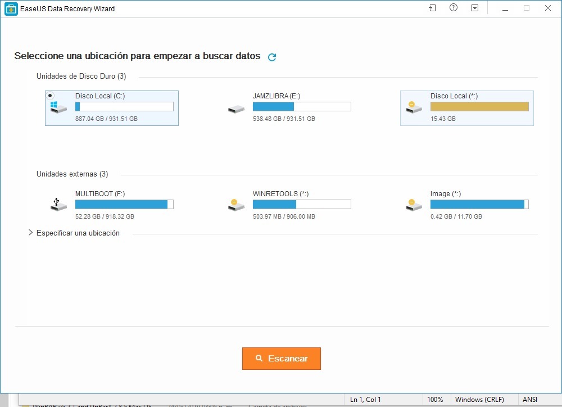This screenshot has height=407, width=562.
Task: Click the Image (*:) drive icon
Action: [x=414, y=205]
